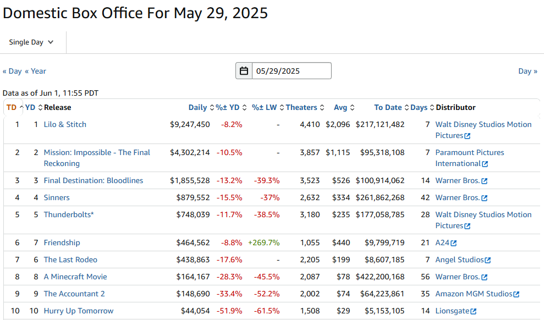Sort by %± YD column header

pos(231,107)
